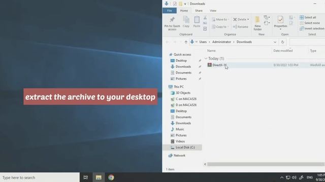Screen dimensions: 325x182
Task: Open the Copy to dropdown
Action: [220, 27]
